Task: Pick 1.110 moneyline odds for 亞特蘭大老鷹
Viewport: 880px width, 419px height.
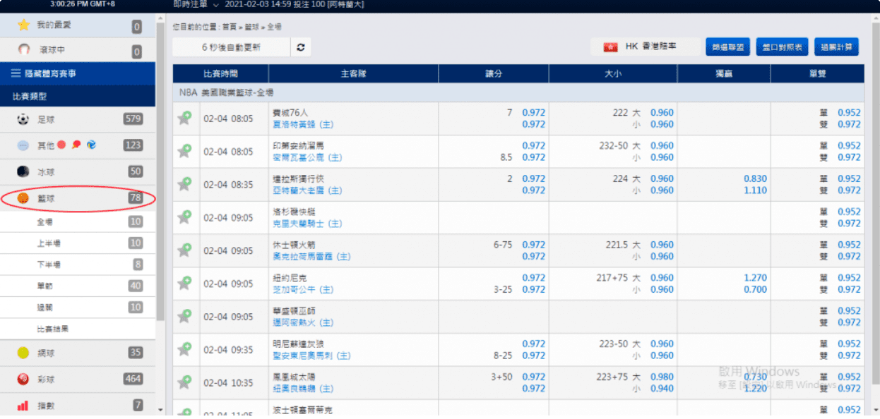Action: click(x=756, y=190)
